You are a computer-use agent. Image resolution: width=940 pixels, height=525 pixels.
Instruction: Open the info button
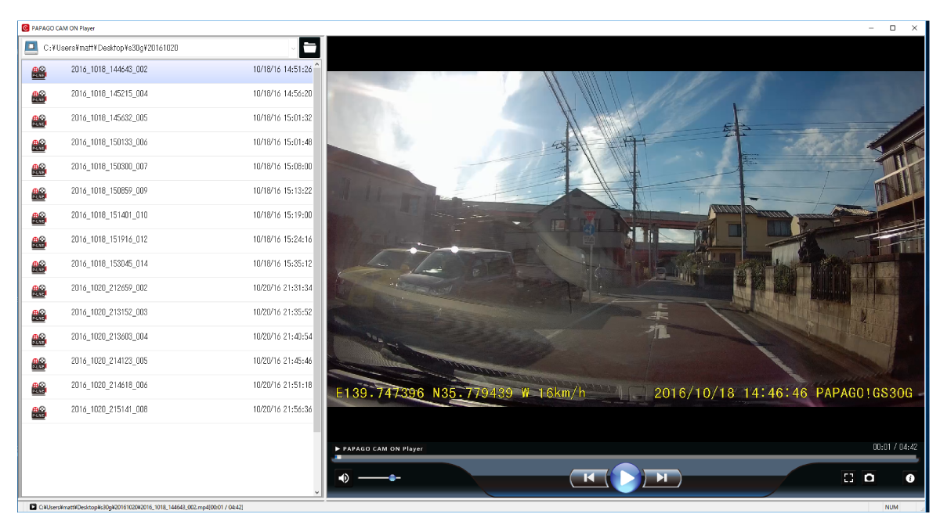click(910, 477)
